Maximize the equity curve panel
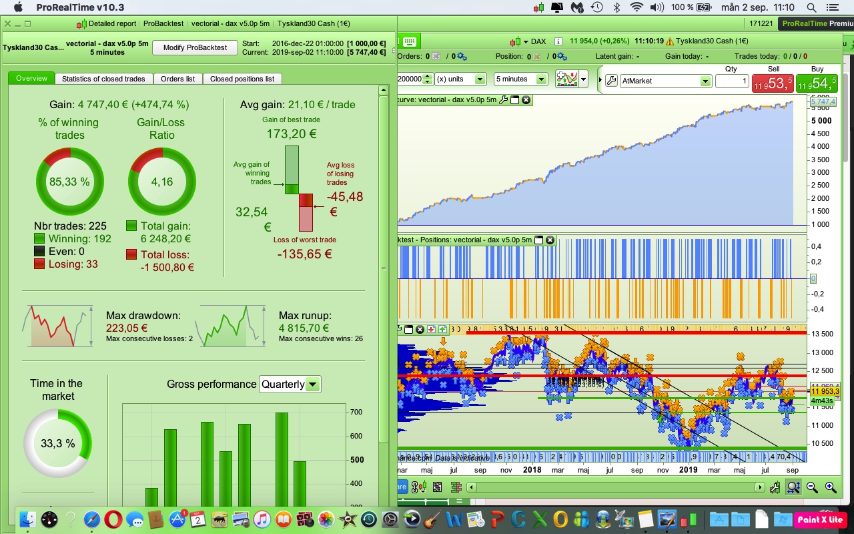 tap(515, 100)
